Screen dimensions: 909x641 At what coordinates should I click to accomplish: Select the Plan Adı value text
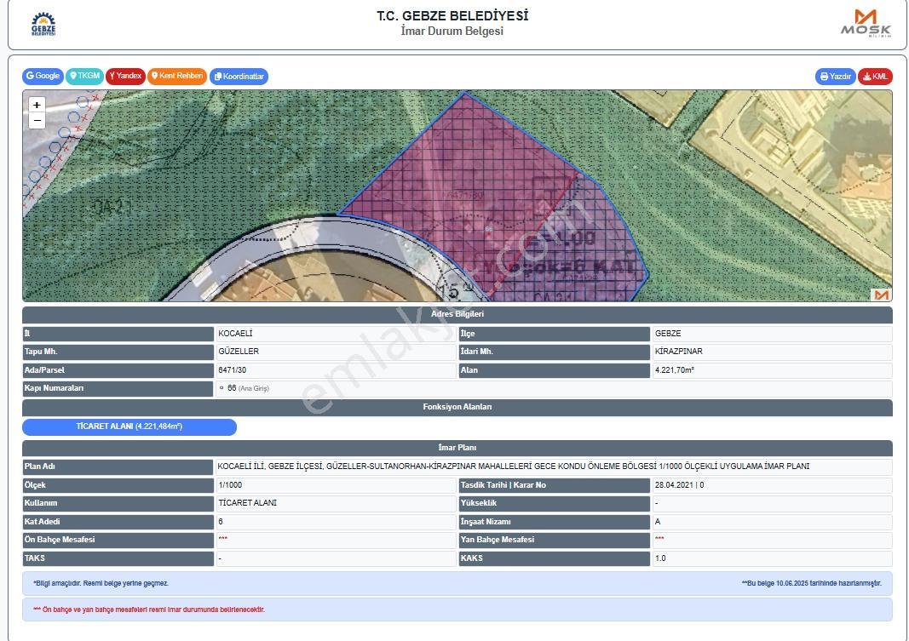(514, 466)
